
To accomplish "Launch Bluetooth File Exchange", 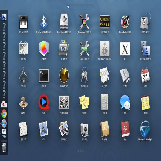I will pyautogui.click(x=44, y=22).
